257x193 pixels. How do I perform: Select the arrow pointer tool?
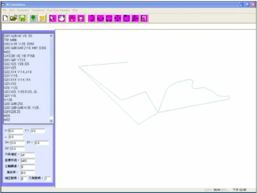53,18
